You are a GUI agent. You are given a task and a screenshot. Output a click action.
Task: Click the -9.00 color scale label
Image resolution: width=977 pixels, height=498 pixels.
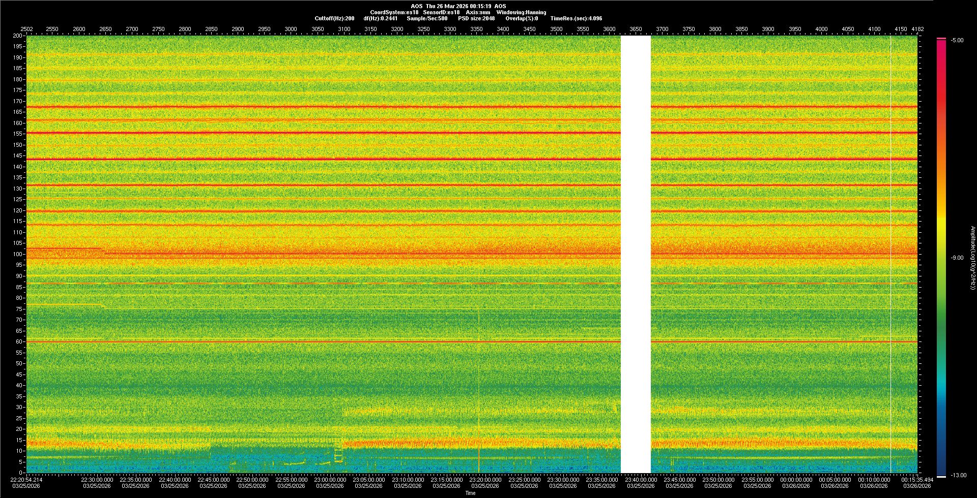pos(957,258)
